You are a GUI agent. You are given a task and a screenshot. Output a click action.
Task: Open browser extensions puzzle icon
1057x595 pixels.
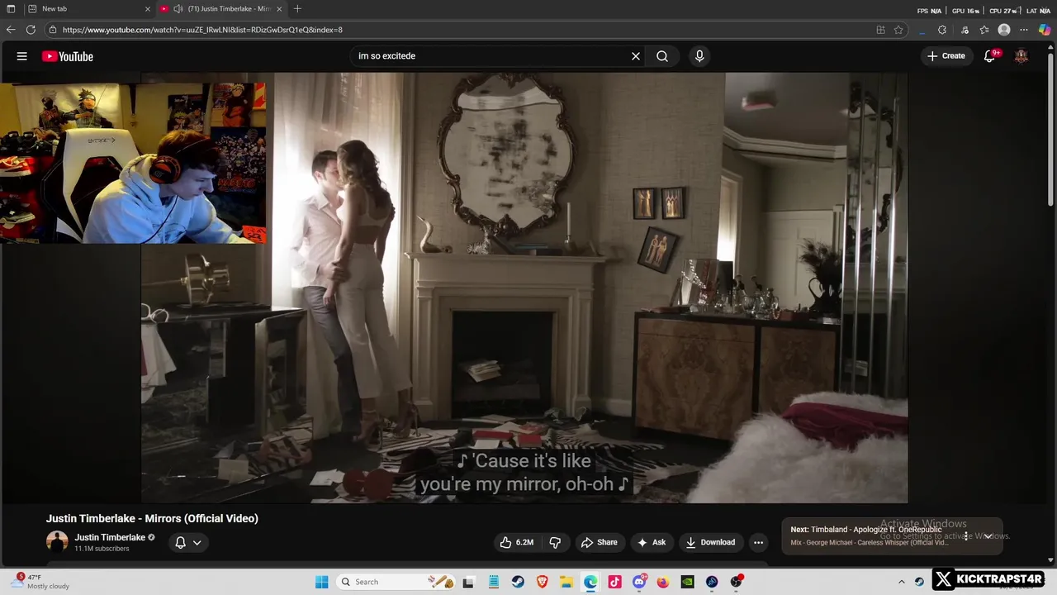click(x=942, y=30)
